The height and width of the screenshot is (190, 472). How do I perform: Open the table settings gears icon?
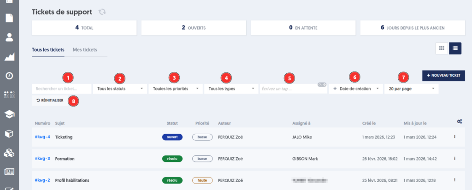(459, 121)
